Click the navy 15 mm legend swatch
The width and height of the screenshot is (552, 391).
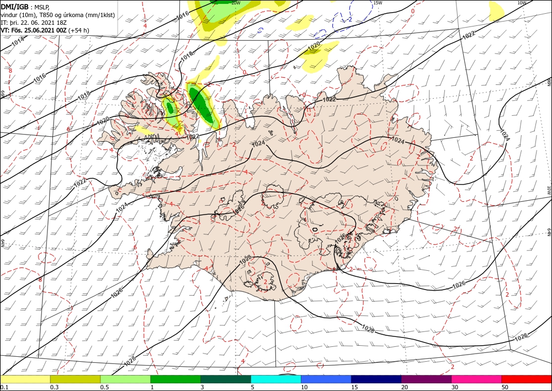[x=376, y=379]
